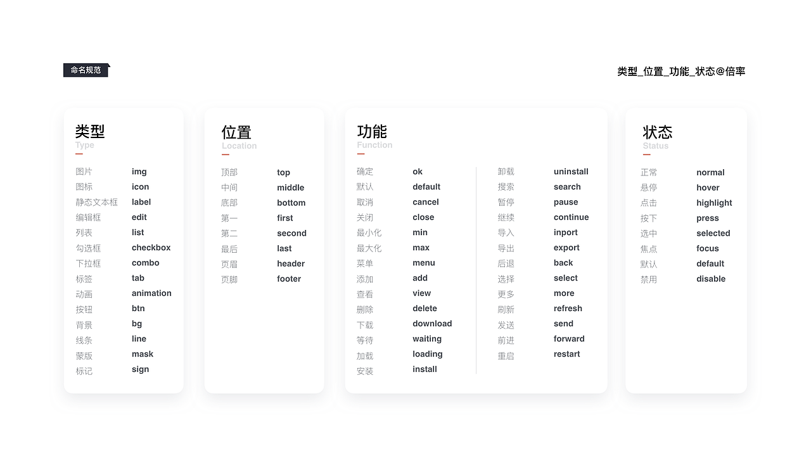Click the 'footer' entry
The height and width of the screenshot is (456, 811).
(x=289, y=279)
